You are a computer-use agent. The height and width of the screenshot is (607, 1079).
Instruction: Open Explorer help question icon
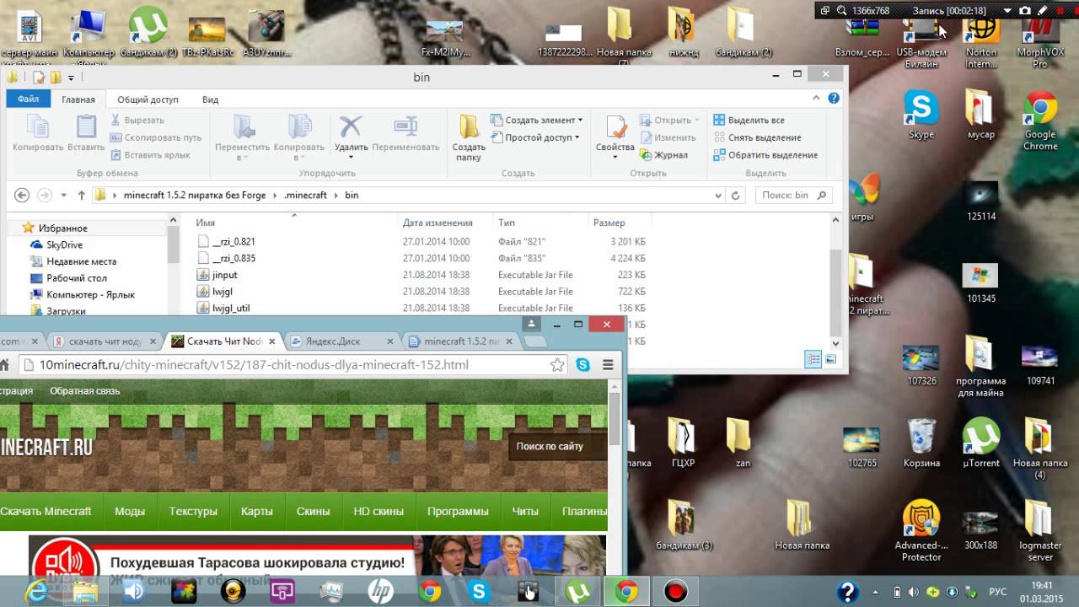[834, 99]
